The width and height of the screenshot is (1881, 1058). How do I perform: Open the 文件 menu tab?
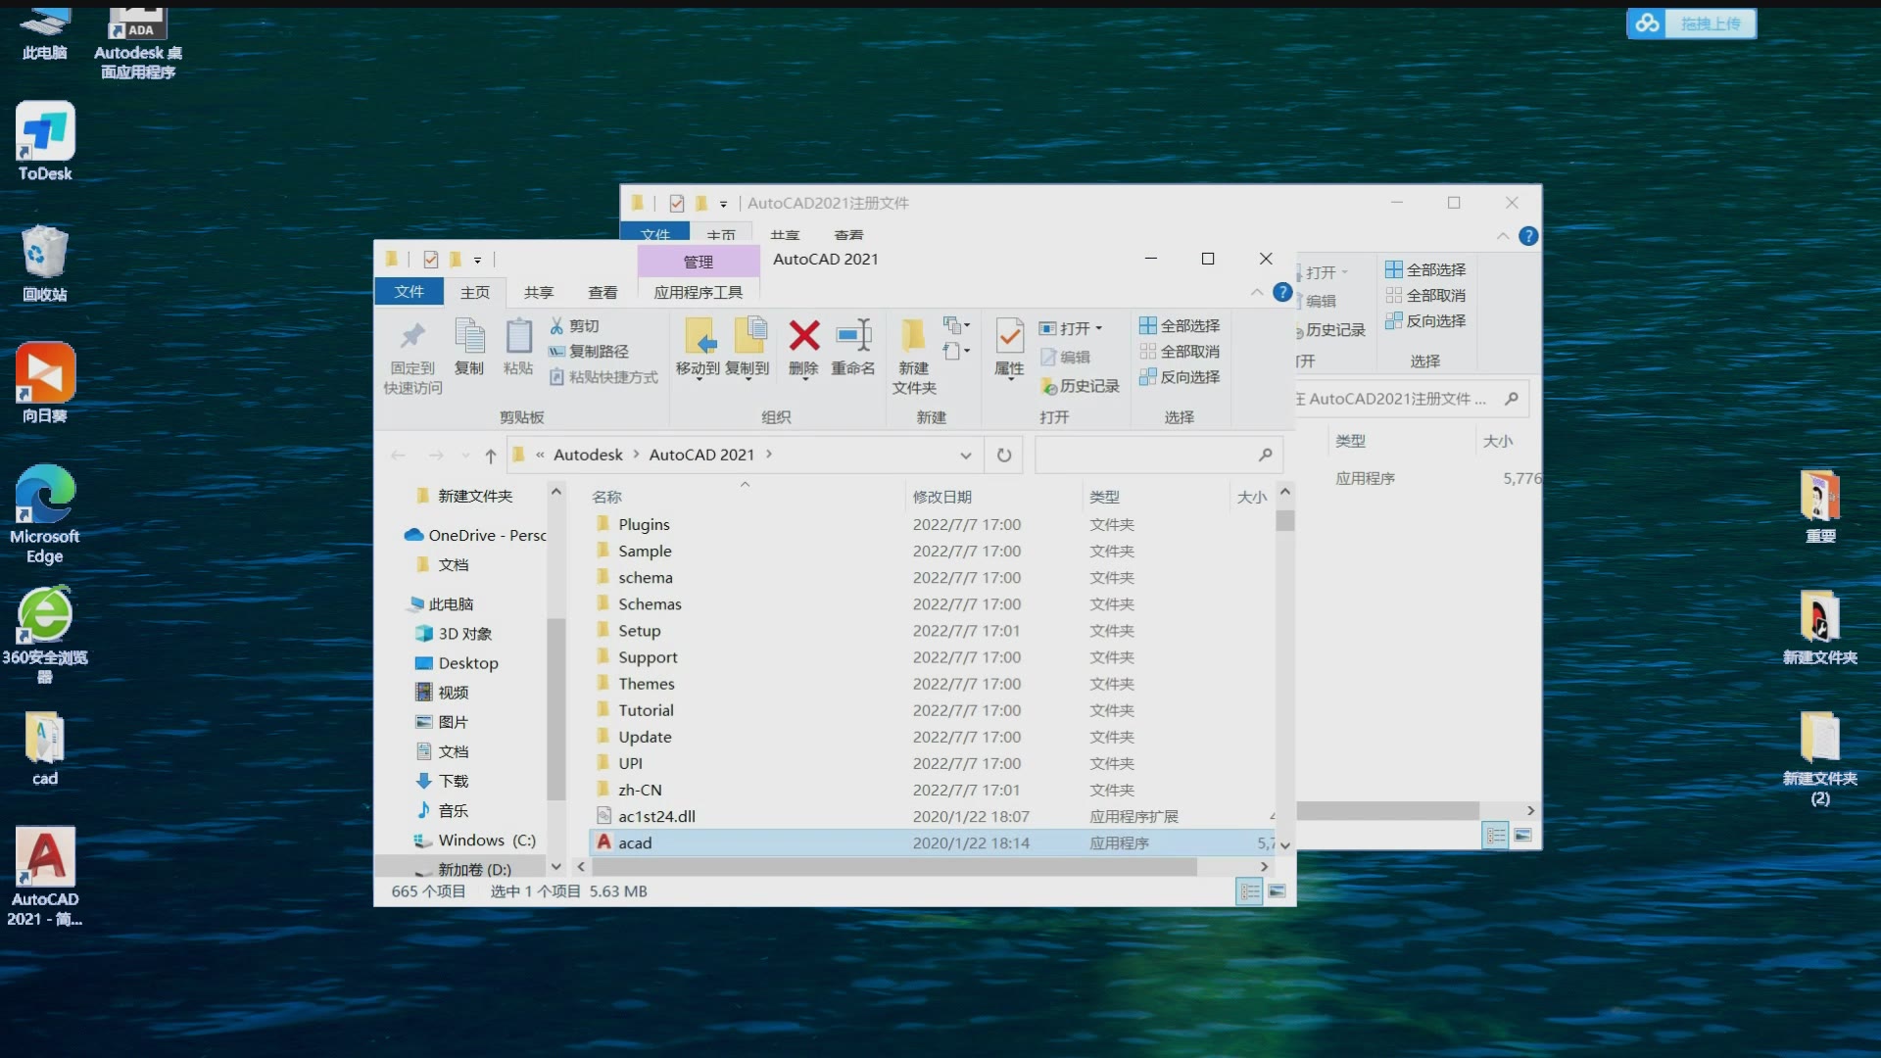[x=409, y=292]
